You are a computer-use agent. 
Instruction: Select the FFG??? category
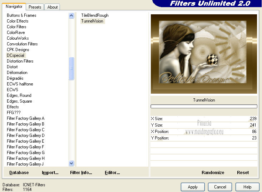click(x=14, y=113)
